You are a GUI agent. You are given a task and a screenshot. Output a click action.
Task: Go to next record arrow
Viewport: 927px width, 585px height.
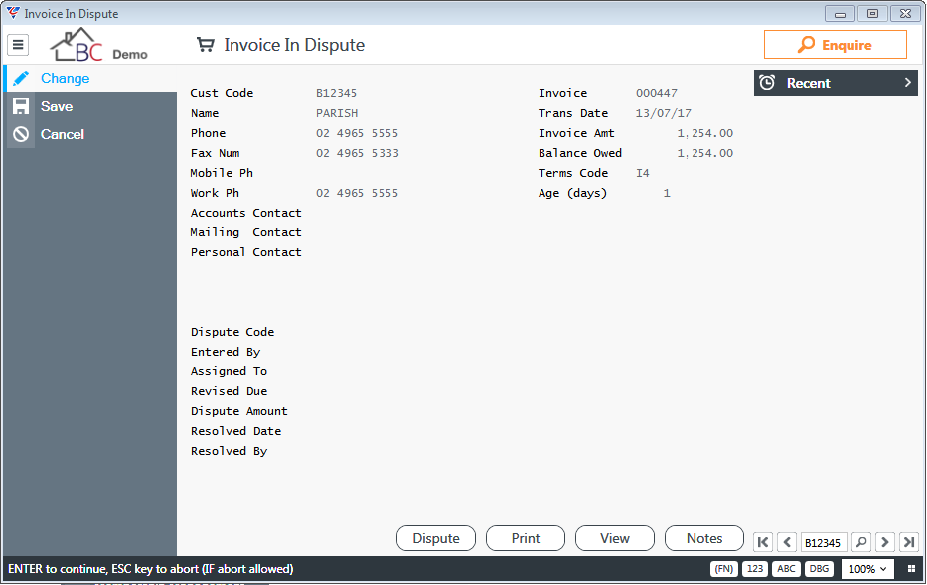885,542
